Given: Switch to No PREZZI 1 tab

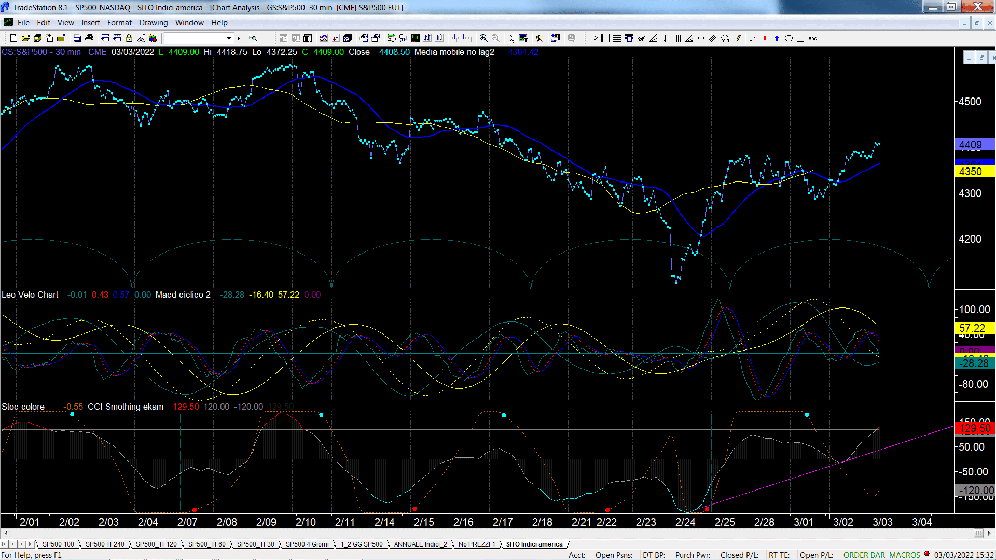Looking at the screenshot, I should (477, 544).
